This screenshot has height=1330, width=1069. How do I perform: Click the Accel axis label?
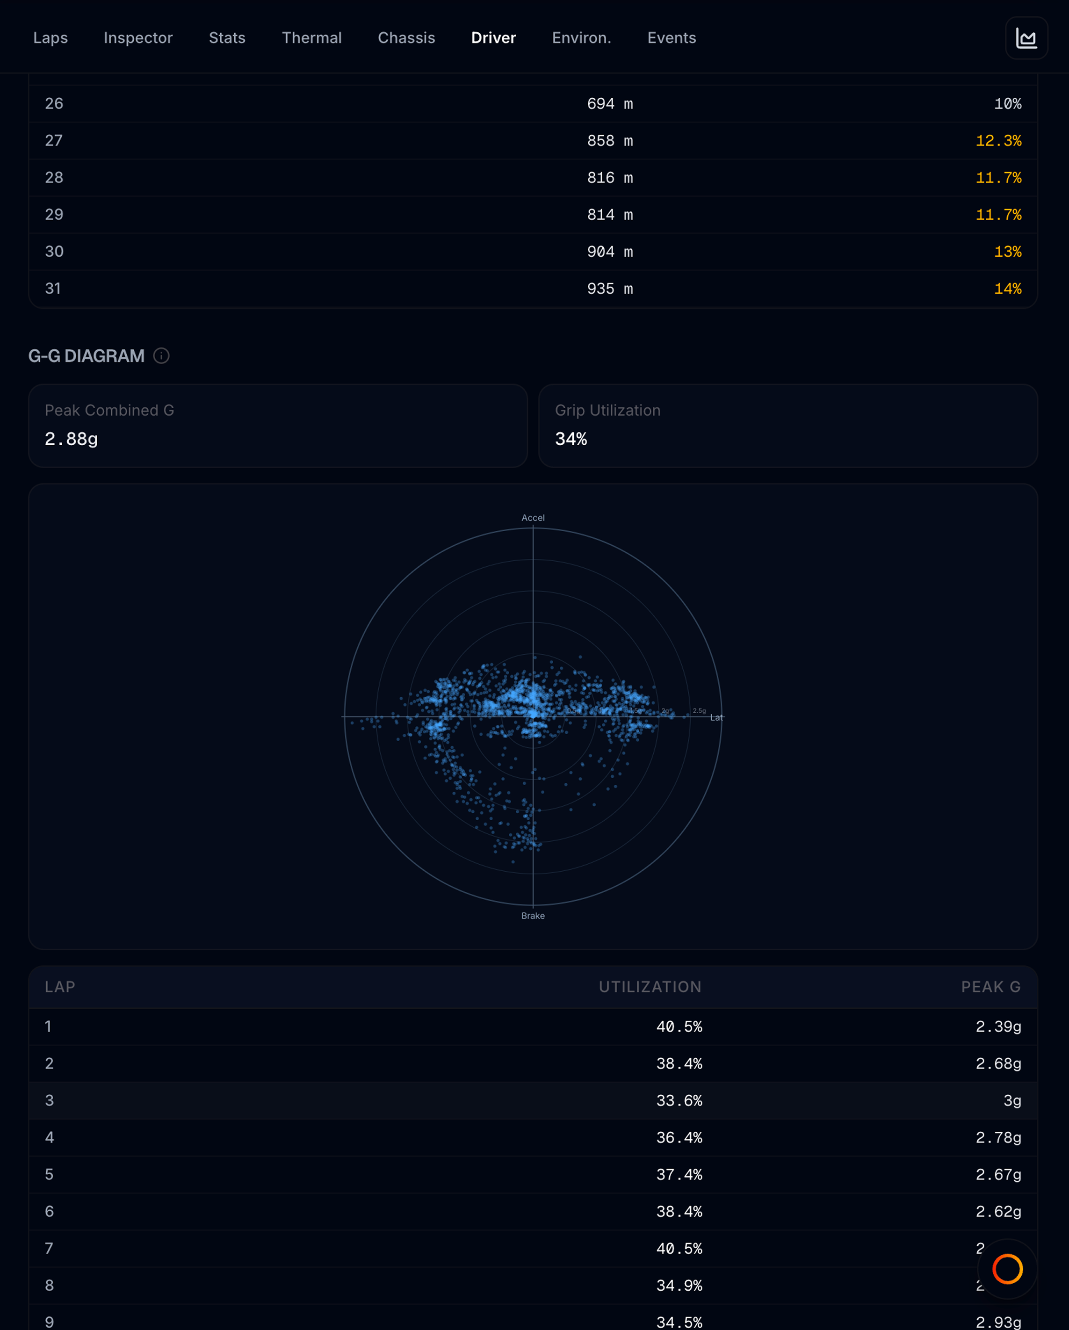533,518
